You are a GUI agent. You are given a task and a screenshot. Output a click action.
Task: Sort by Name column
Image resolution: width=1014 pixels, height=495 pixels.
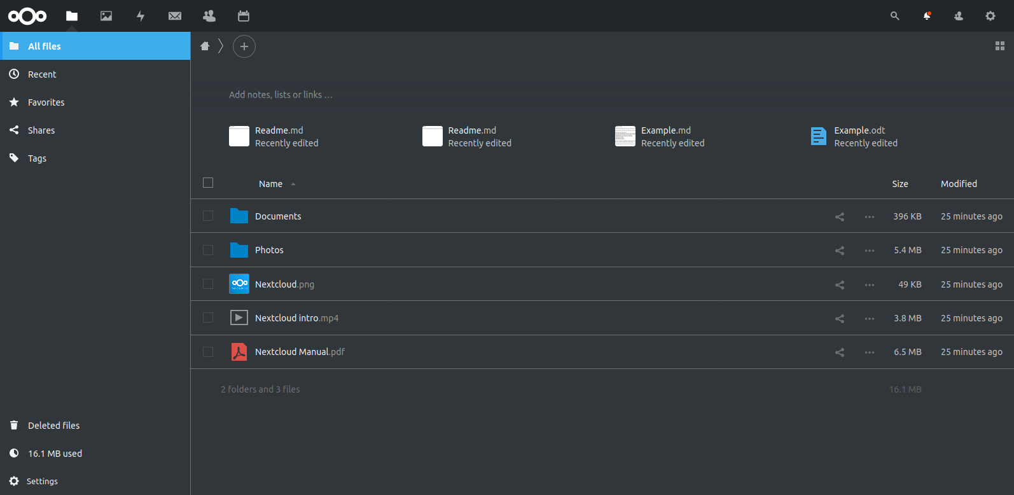(270, 184)
